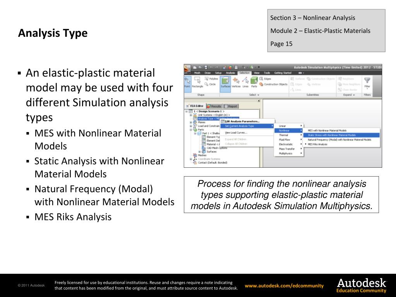Click the www.autodesk.com/edcommunity link
396x297 pixels.
(x=284, y=286)
